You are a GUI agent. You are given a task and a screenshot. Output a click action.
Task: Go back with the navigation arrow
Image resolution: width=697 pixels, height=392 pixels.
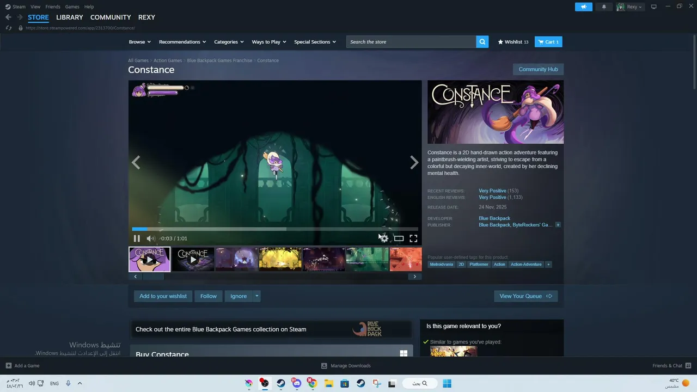8,17
